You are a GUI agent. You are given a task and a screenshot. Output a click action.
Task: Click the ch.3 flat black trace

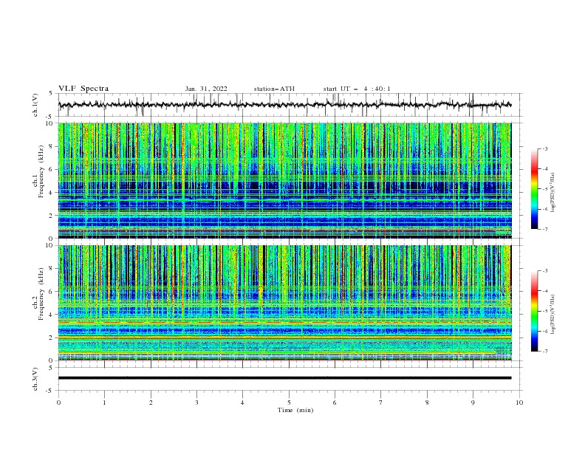click(x=284, y=378)
